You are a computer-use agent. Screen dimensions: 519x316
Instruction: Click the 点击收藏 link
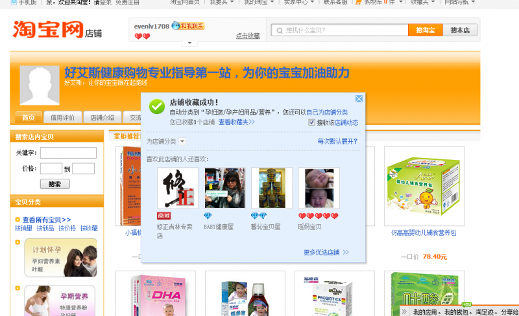[x=248, y=36]
